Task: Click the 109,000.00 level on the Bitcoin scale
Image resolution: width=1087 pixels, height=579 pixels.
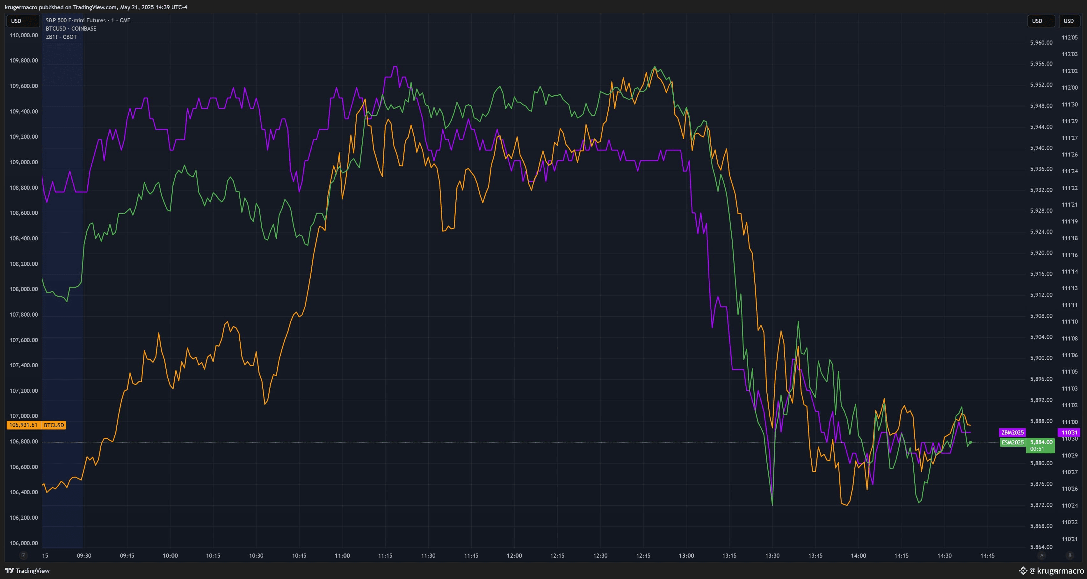Action: point(24,162)
